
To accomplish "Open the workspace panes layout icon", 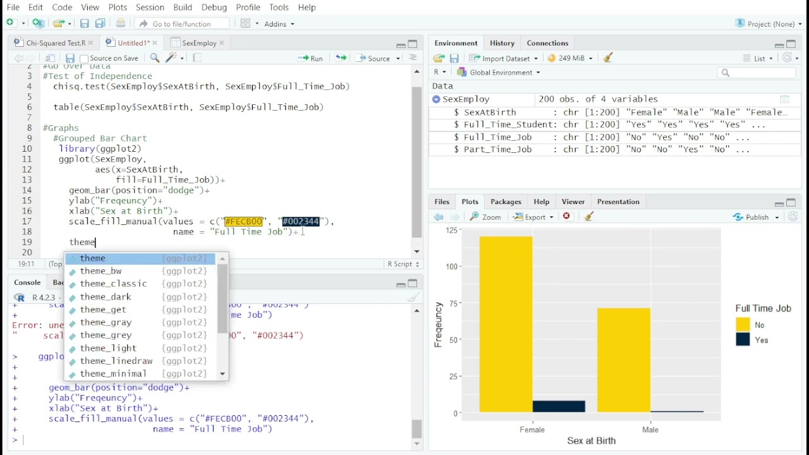I will click(x=246, y=23).
